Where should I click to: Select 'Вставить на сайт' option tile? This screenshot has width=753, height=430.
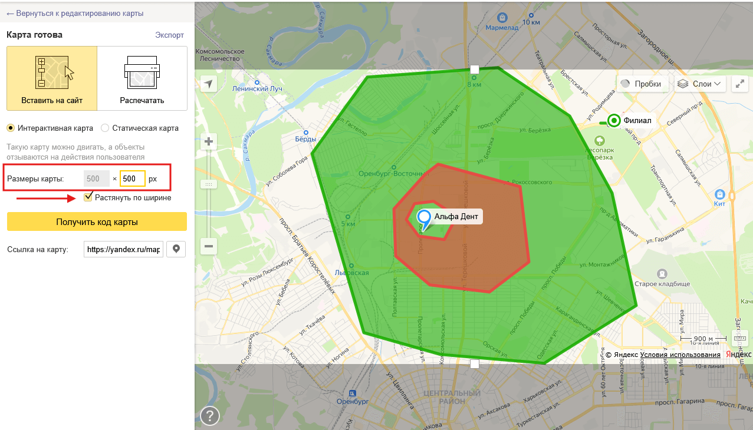click(x=52, y=78)
